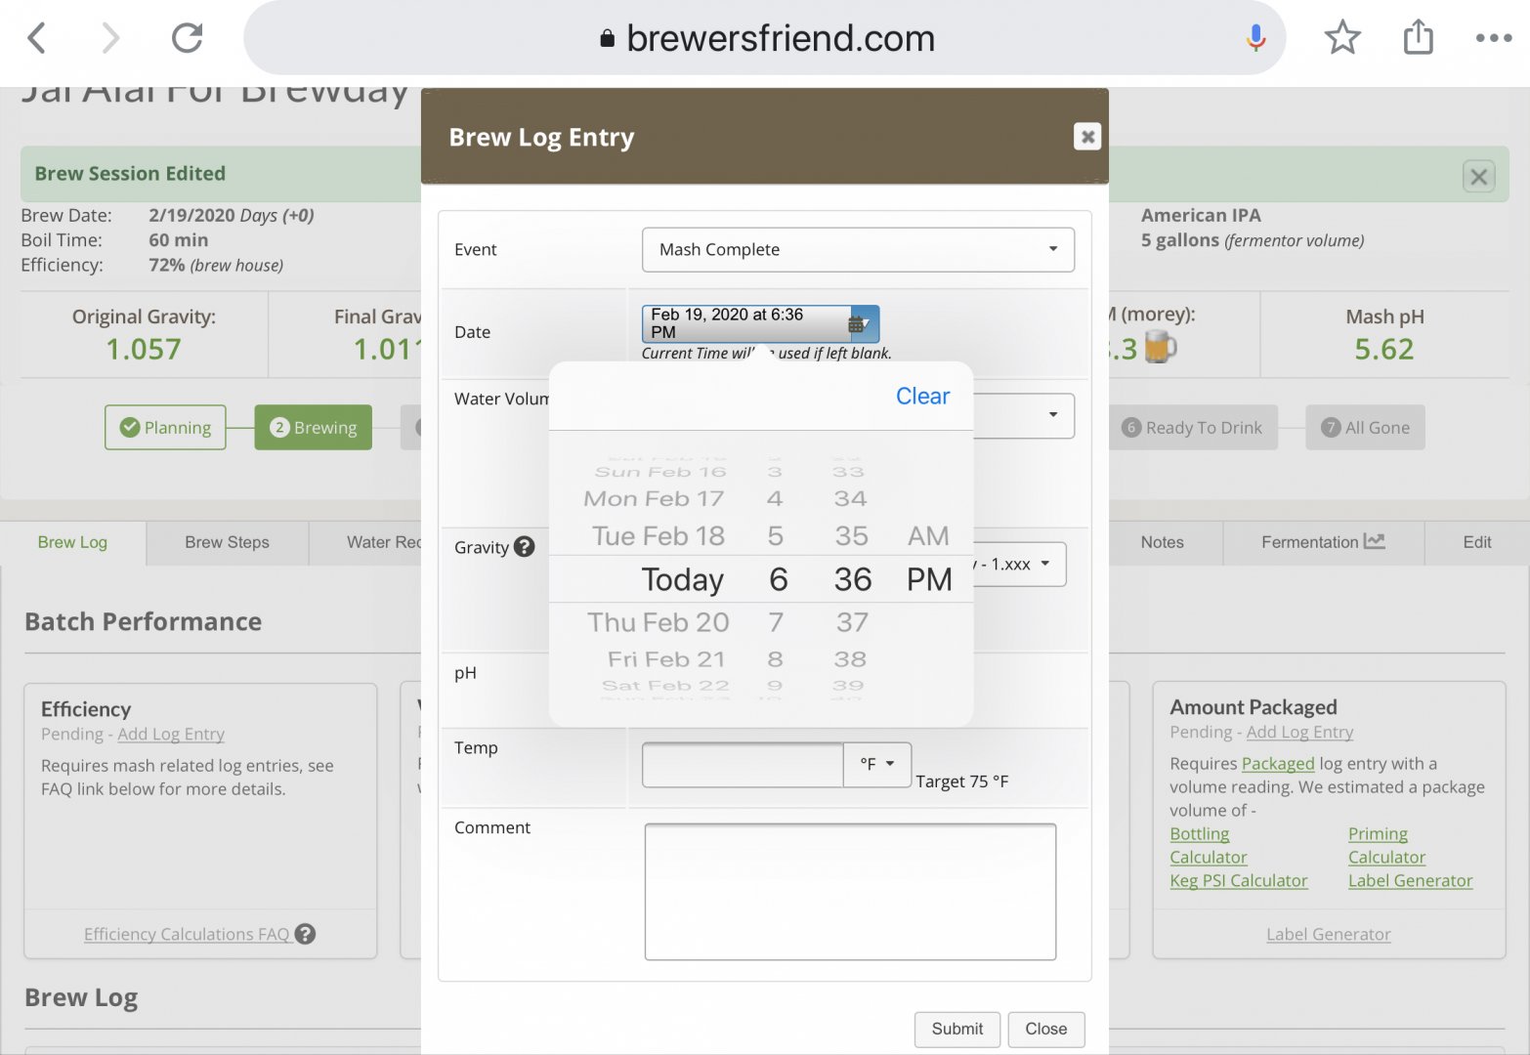1530x1055 pixels.
Task: Select minute 35 in time wheel
Action: point(851,535)
